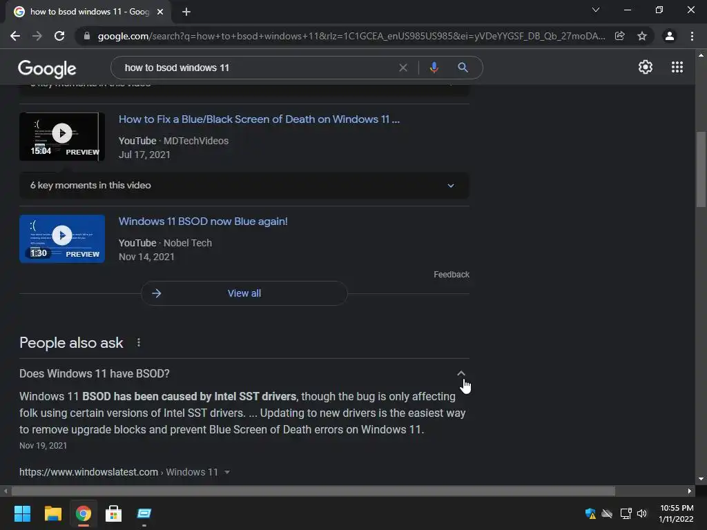Click the OneDrive cloud tray icon
The image size is (707, 530).
tap(608, 513)
